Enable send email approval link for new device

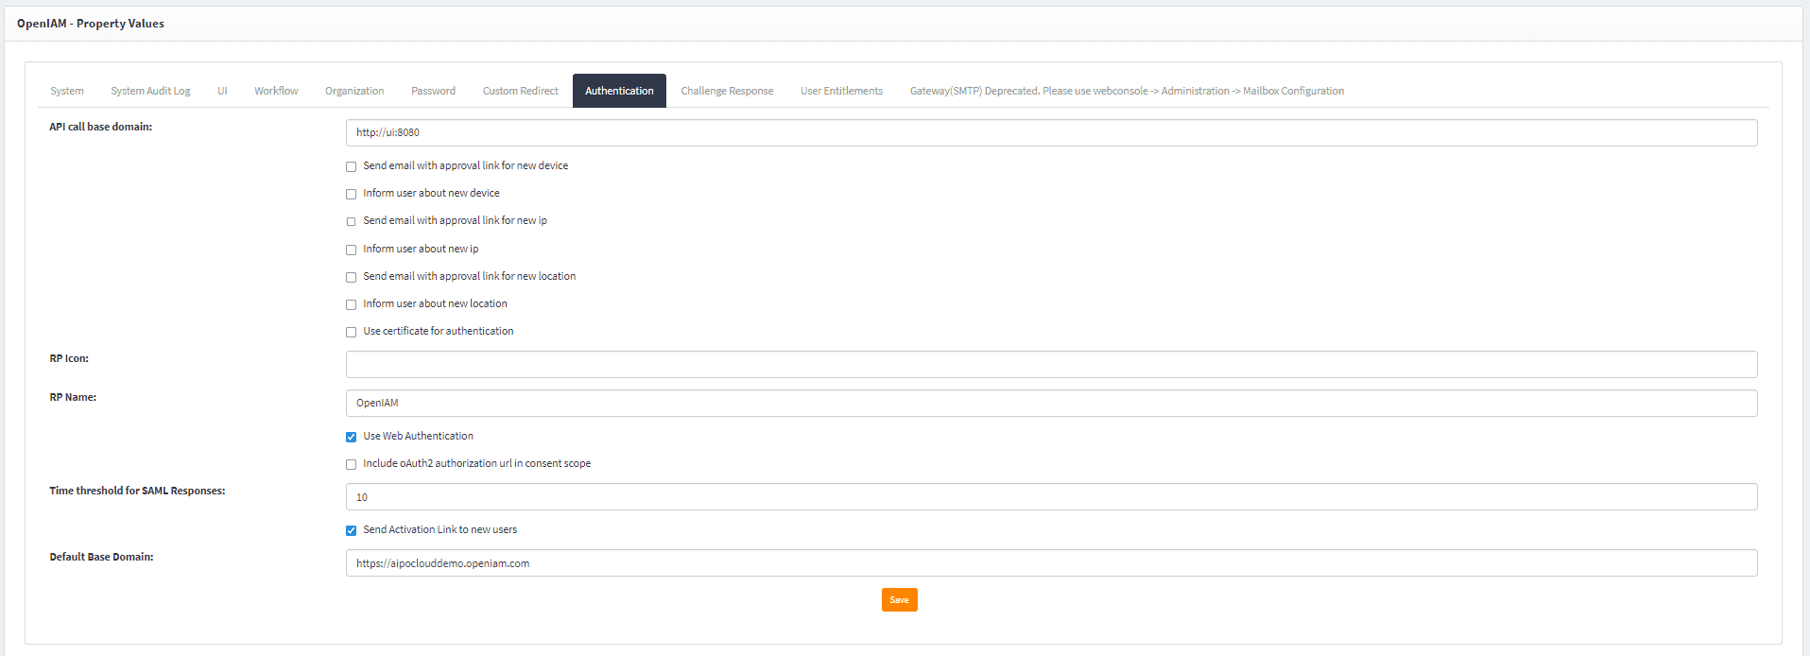tap(352, 166)
